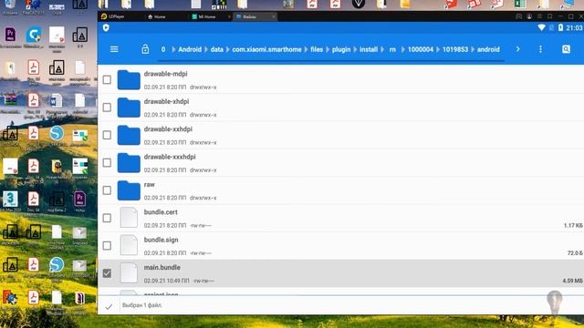Open the search magnifier icon
This screenshot has width=584, height=328.
coord(566,49)
